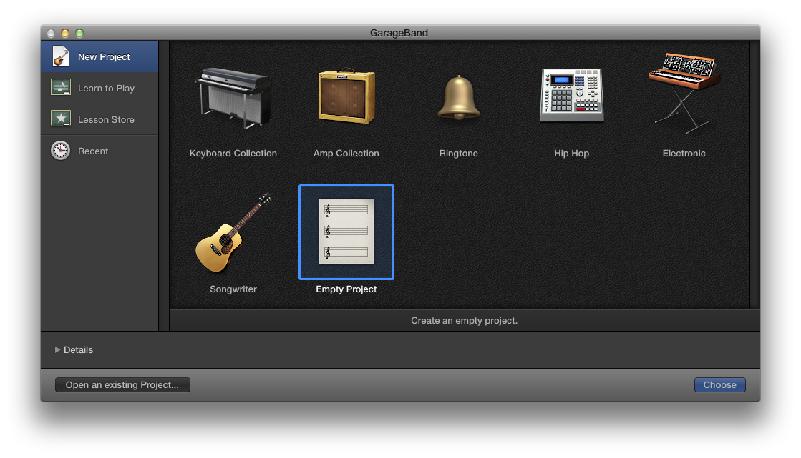This screenshot has width=801, height=458.
Task: Open the Lesson Store label
Action: (x=106, y=120)
